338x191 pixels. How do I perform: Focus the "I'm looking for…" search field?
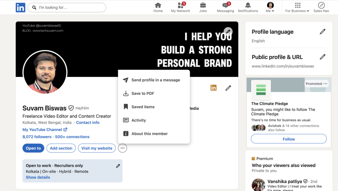[67, 8]
